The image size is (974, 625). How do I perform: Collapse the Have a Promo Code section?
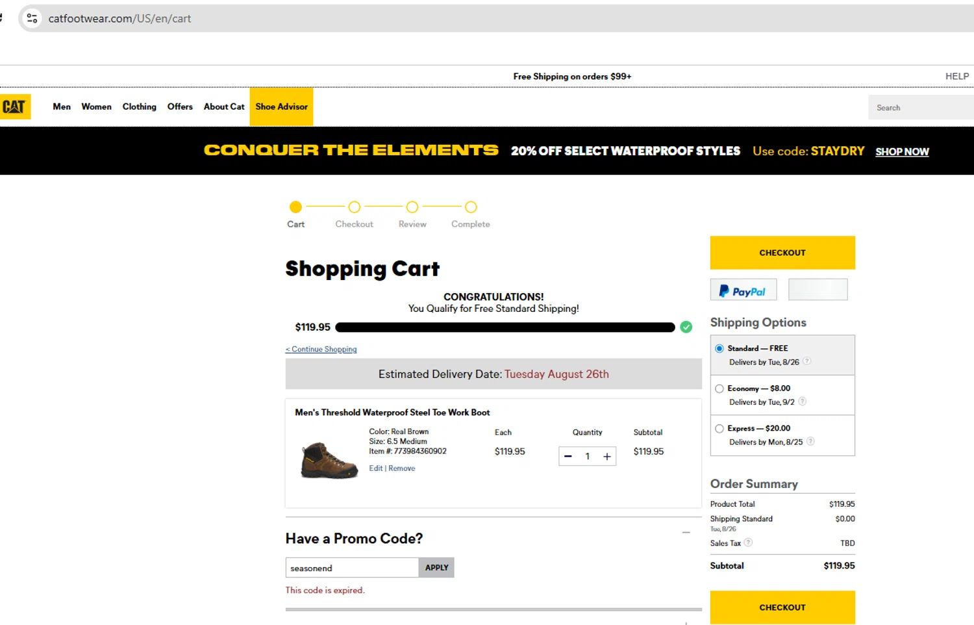pyautogui.click(x=686, y=533)
